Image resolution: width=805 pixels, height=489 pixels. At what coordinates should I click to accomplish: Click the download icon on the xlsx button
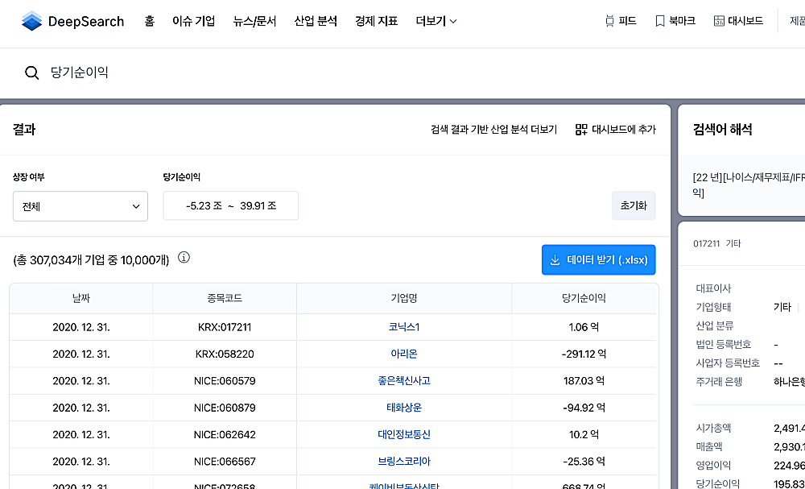[x=555, y=259]
